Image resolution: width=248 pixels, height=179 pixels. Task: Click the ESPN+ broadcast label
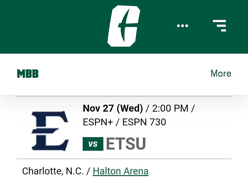click(x=98, y=122)
